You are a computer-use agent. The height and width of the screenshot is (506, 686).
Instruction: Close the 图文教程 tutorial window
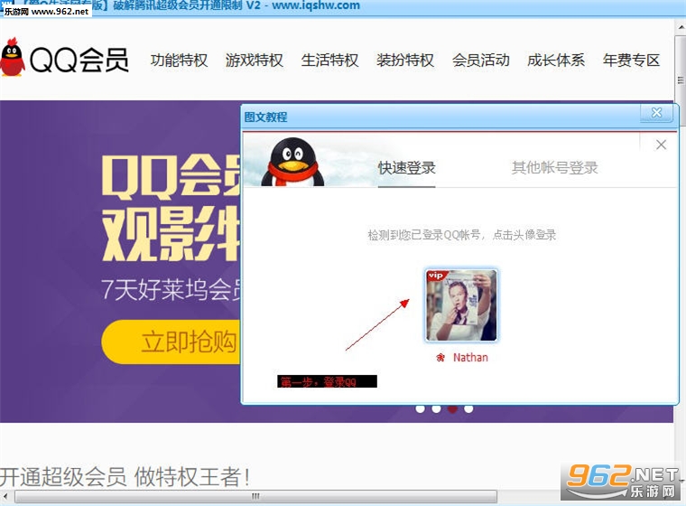[657, 113]
